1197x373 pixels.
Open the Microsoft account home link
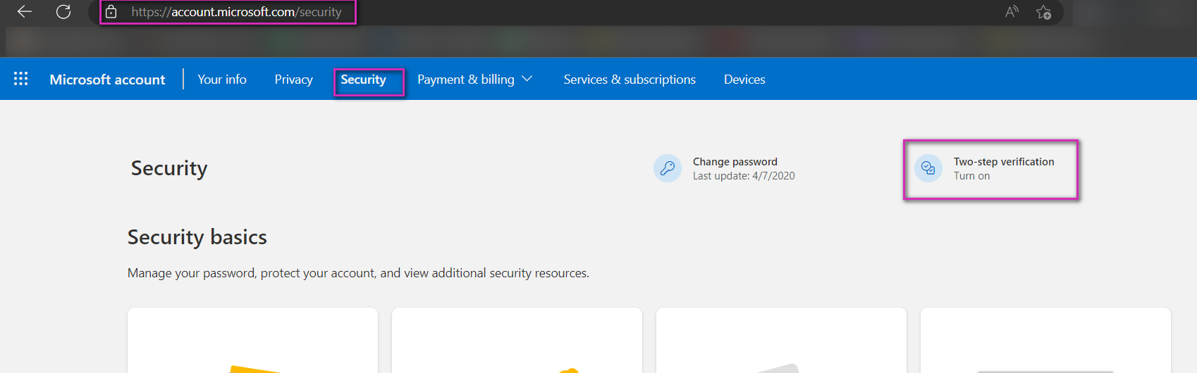[107, 80]
